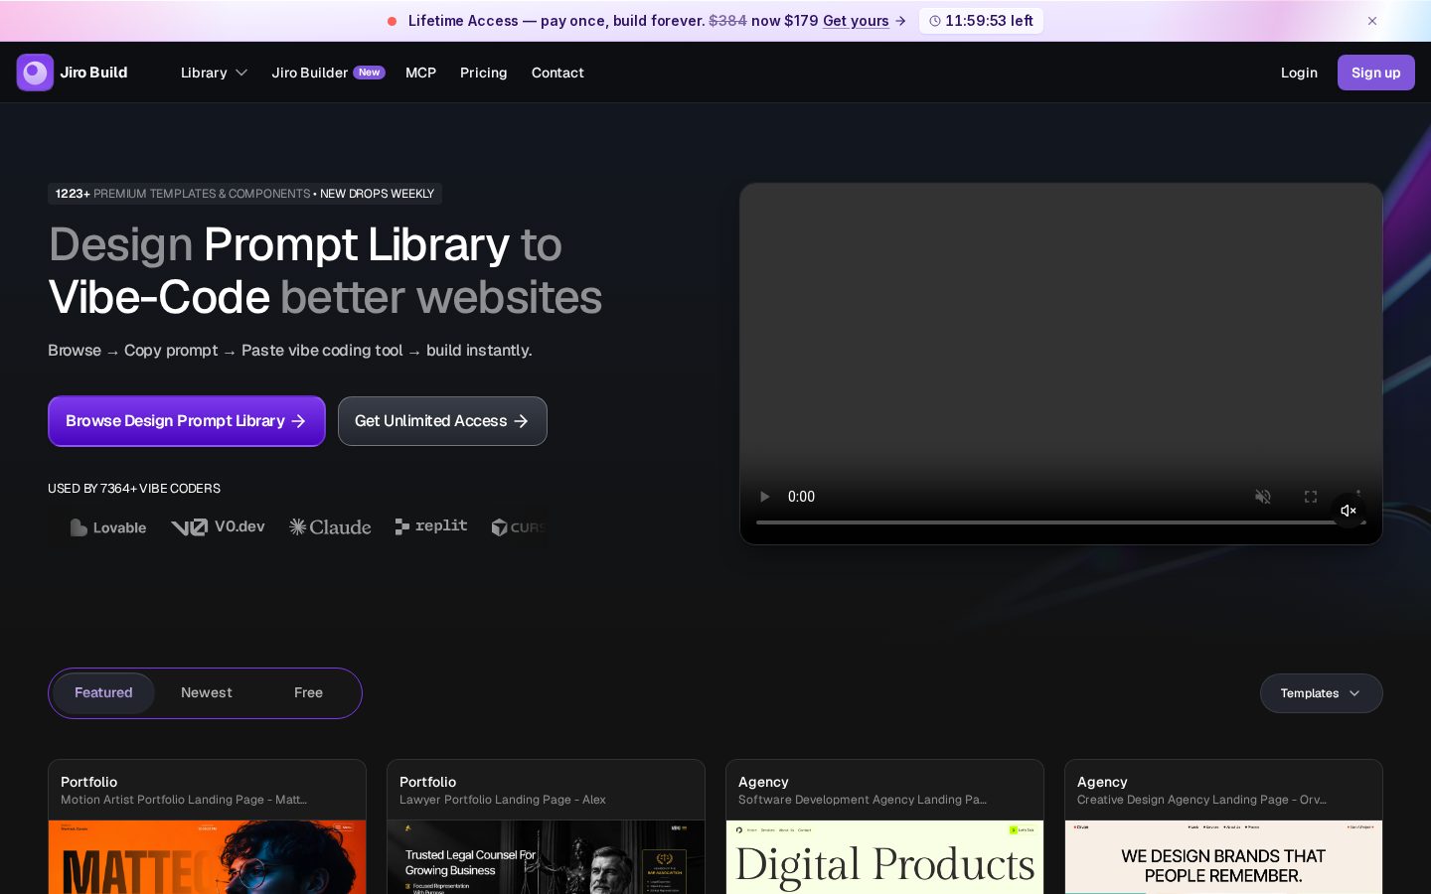The height and width of the screenshot is (894, 1431).
Task: Seek along the video progress bar
Action: [x=1060, y=522]
